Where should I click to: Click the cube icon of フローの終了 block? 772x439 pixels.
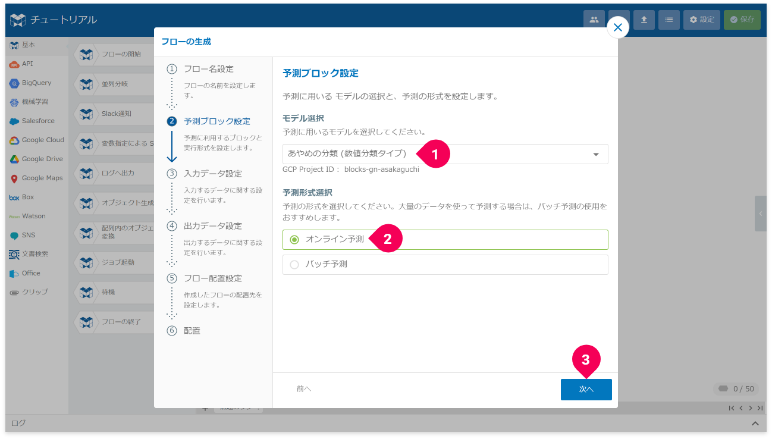[x=87, y=322]
